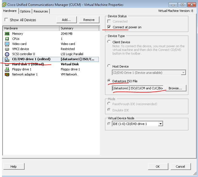The height and width of the screenshot is (177, 198).
Task: Click the Hard disk 1 icon
Action: [x=7, y=64]
